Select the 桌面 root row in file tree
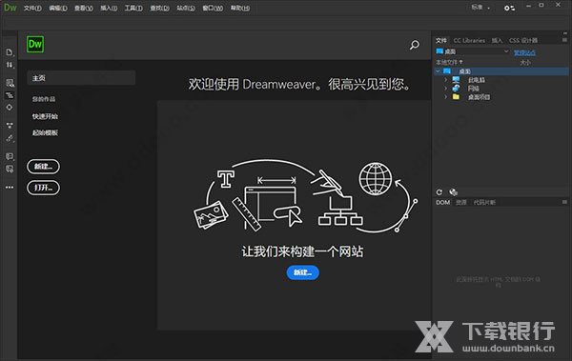This screenshot has width=572, height=361. tap(501, 71)
